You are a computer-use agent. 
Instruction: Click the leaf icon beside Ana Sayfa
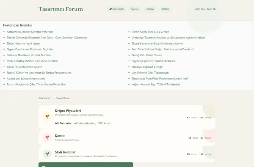click(110, 9)
